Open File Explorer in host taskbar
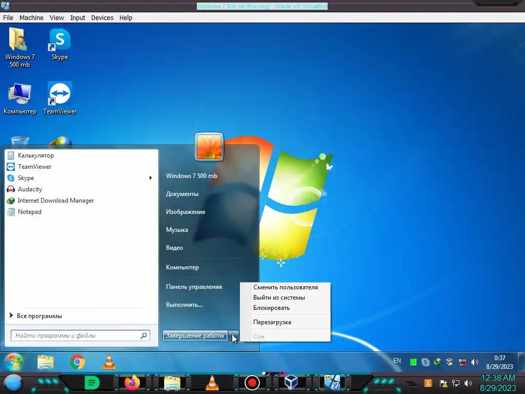 click(x=172, y=383)
